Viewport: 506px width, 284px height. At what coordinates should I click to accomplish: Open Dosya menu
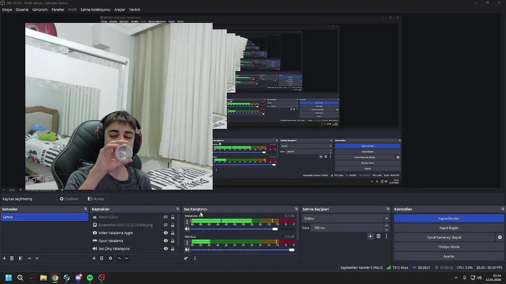(7, 9)
